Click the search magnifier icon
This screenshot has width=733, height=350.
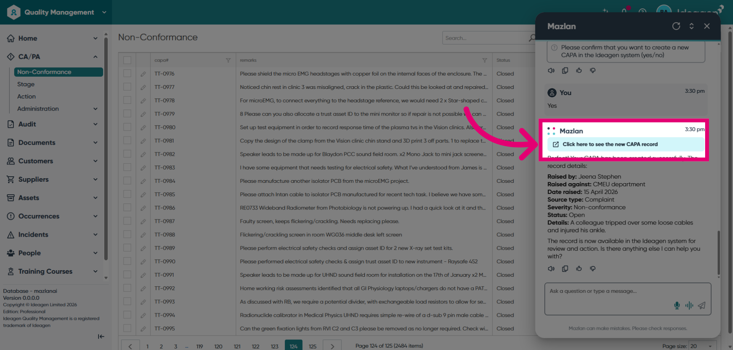click(x=532, y=38)
